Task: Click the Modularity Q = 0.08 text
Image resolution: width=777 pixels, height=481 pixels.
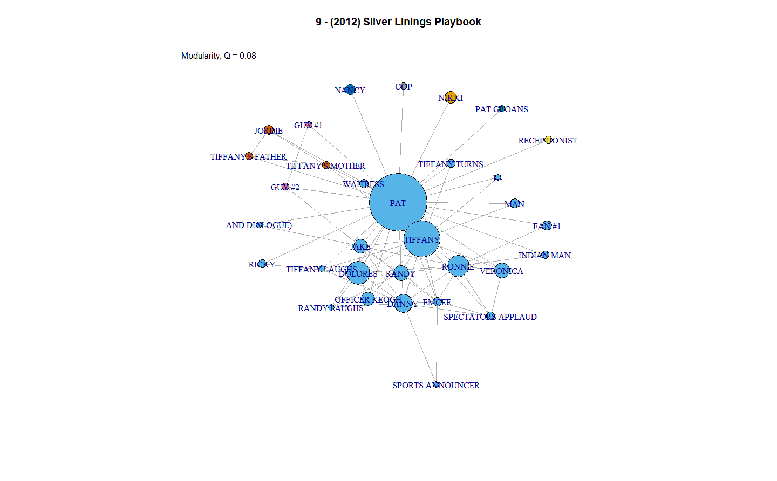Action: coord(219,56)
